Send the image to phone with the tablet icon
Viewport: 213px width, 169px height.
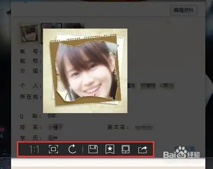click(126, 149)
